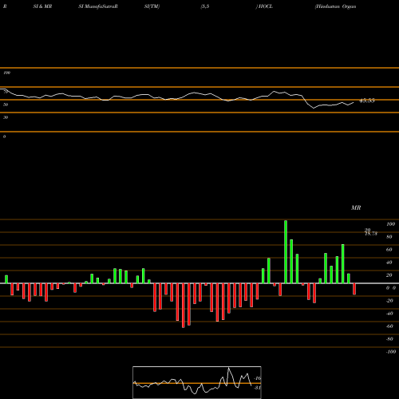Click the MR axis label -80
Screen dimensions: 399x399
pyautogui.click(x=389, y=339)
